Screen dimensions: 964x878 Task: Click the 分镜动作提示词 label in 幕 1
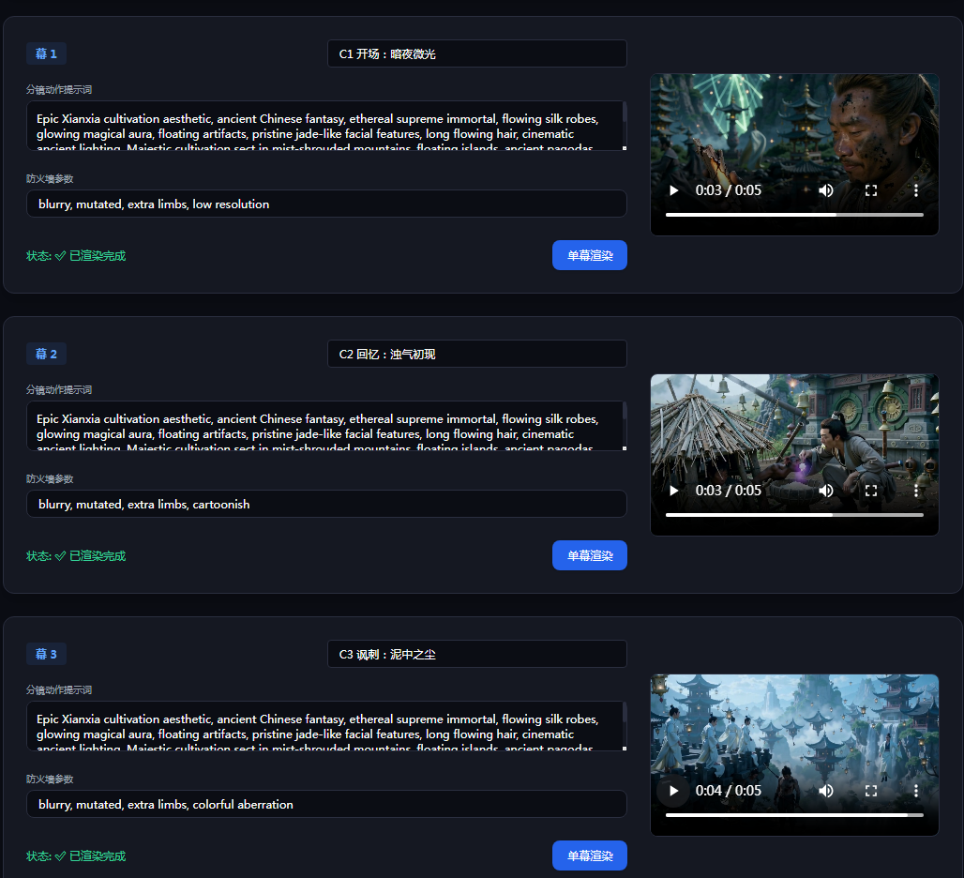[59, 90]
